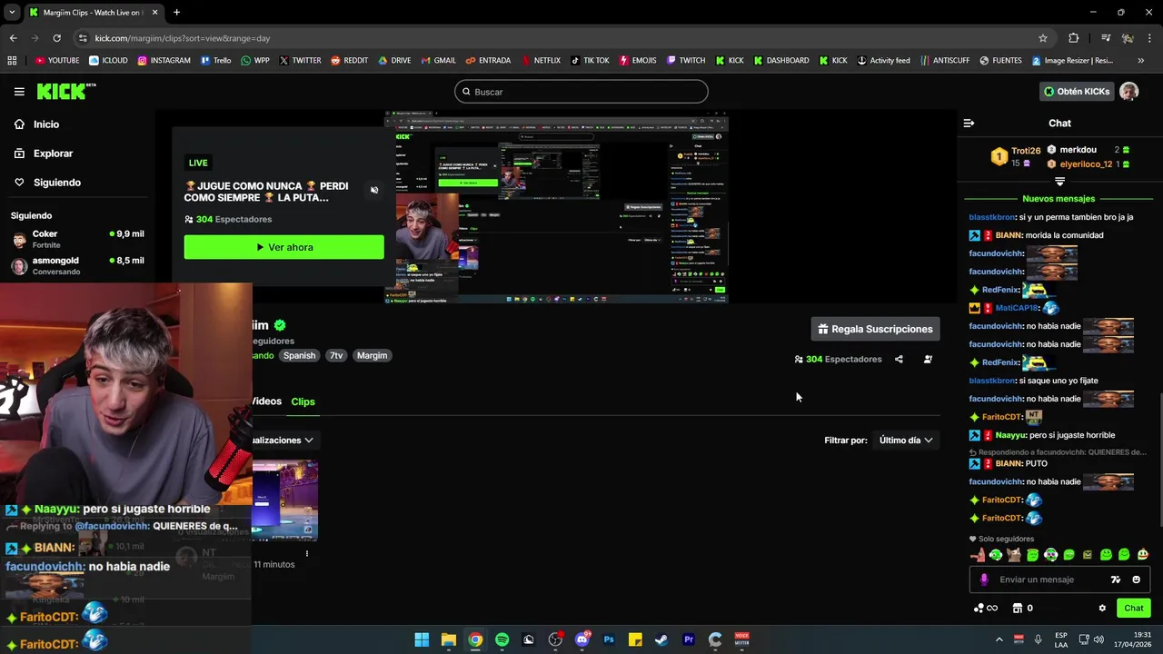Open the Último día filter dropdown

click(906, 440)
